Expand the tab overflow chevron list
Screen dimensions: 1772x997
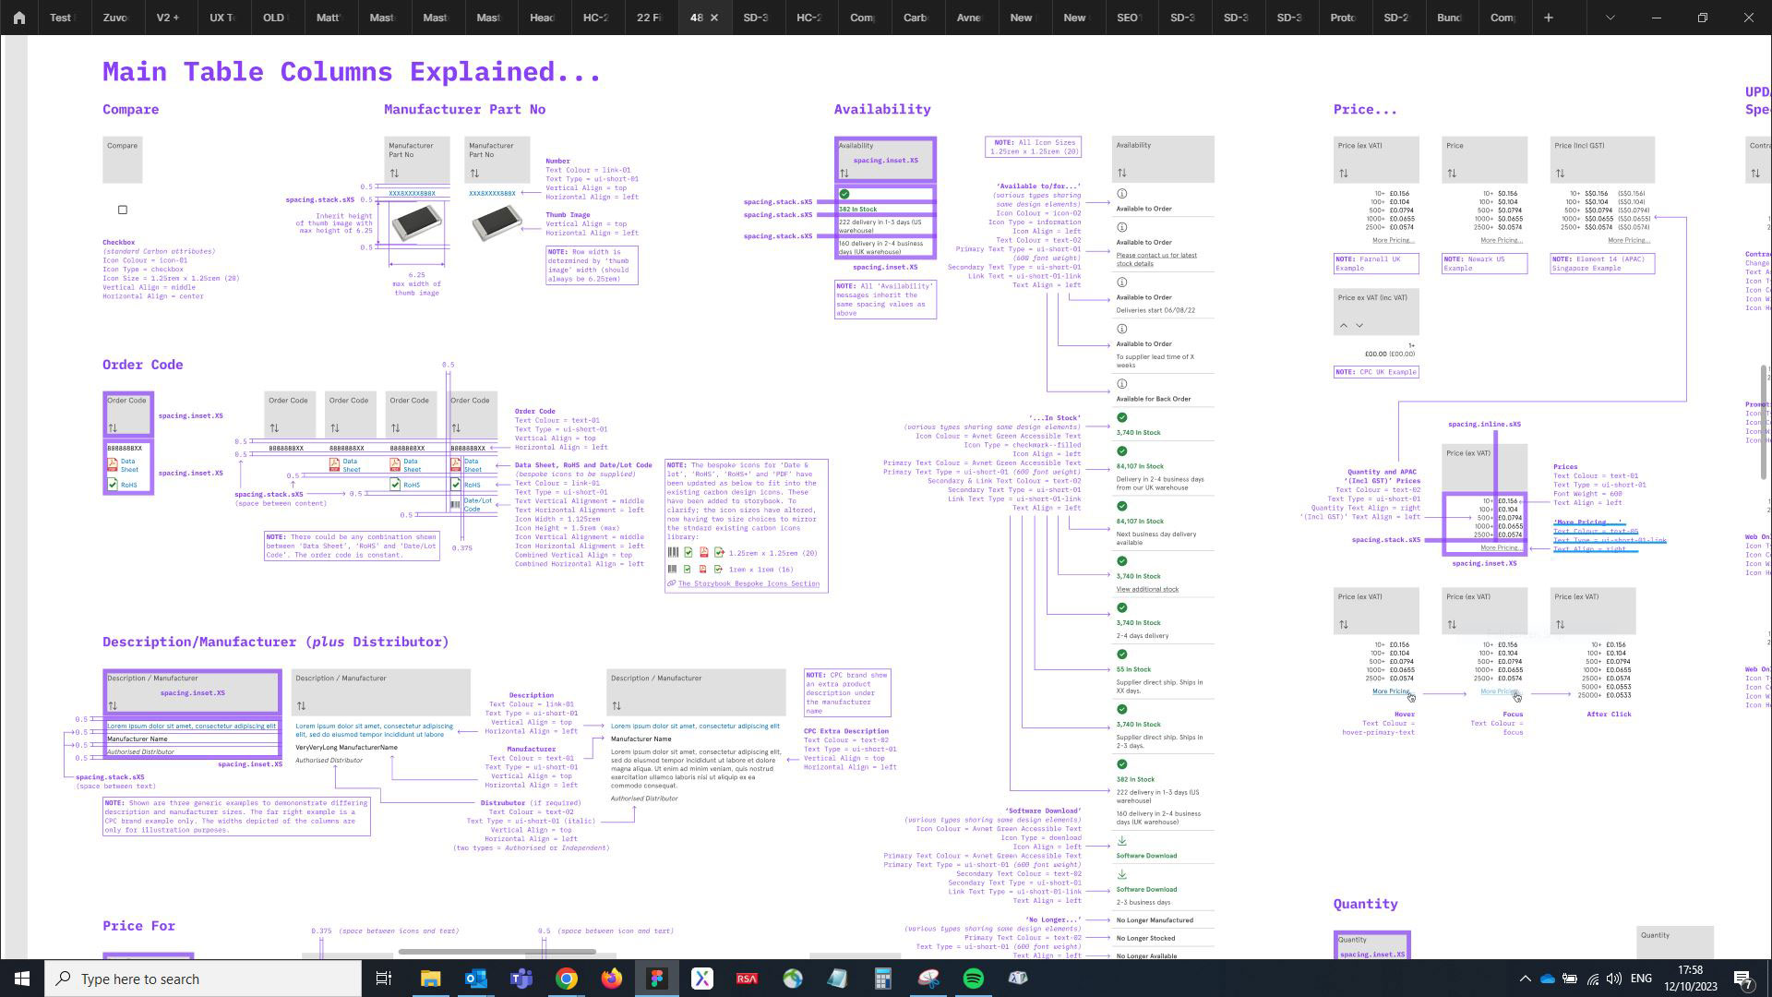pyautogui.click(x=1610, y=18)
